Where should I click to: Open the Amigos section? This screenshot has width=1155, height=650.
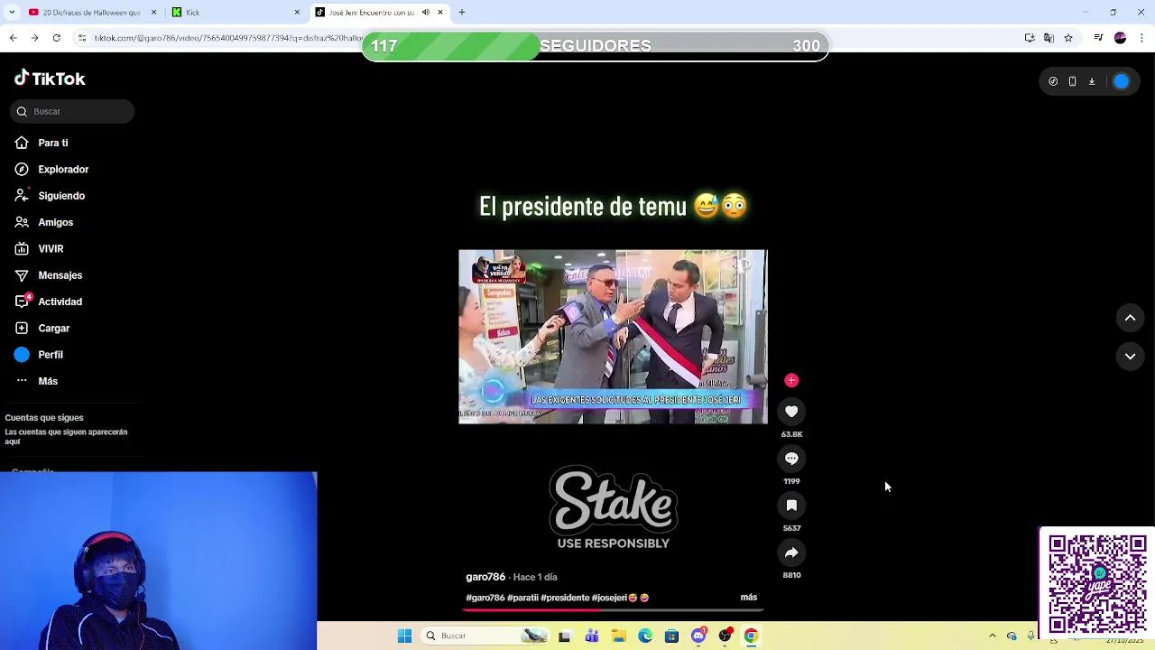coord(44,222)
